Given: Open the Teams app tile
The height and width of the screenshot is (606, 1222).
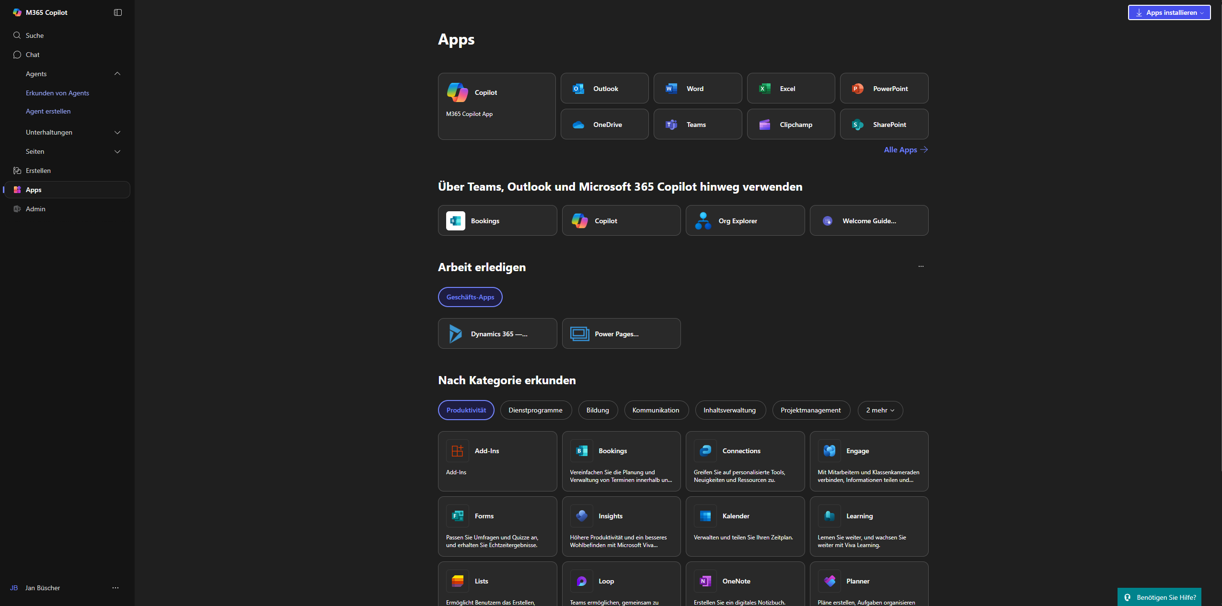Looking at the screenshot, I should click(697, 125).
